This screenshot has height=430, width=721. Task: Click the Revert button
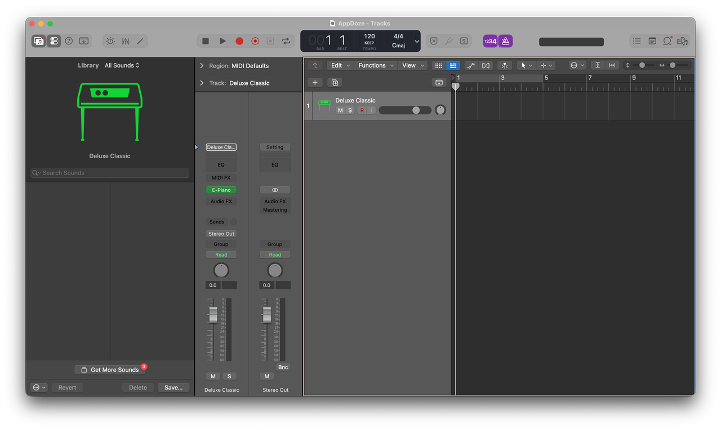68,387
